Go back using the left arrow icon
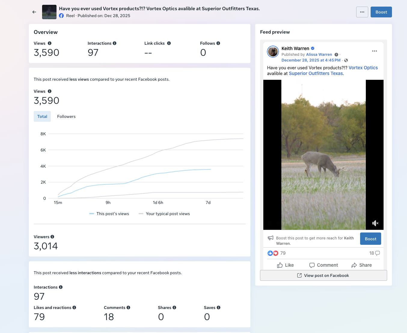 click(x=34, y=12)
